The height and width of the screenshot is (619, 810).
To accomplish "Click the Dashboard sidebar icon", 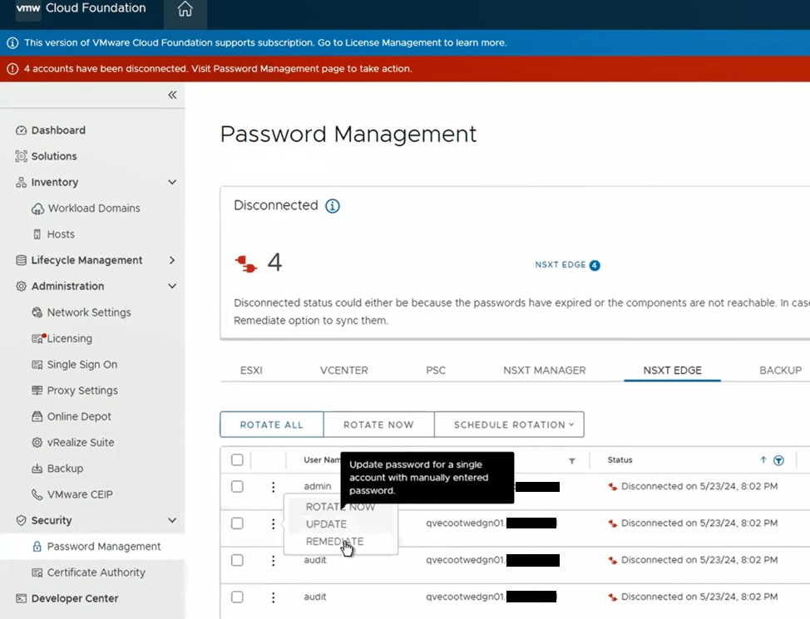I will tap(22, 130).
